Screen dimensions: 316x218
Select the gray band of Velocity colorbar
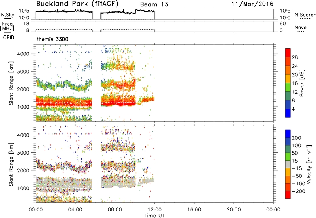288,164
